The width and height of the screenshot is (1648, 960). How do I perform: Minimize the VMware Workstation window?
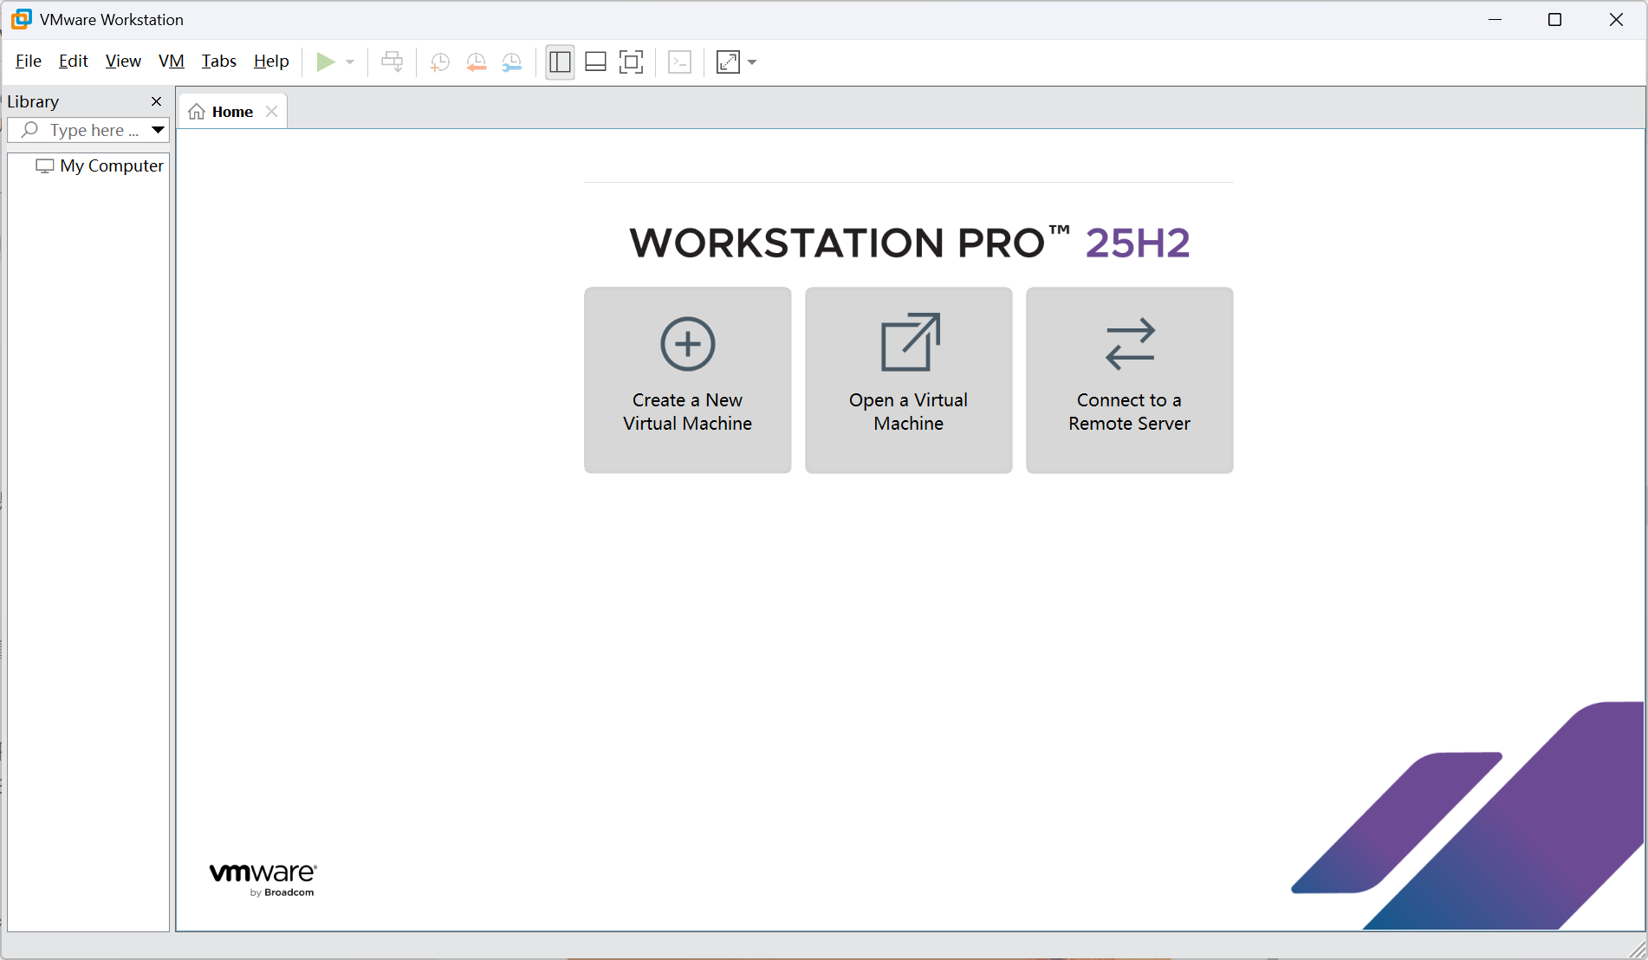(x=1495, y=19)
